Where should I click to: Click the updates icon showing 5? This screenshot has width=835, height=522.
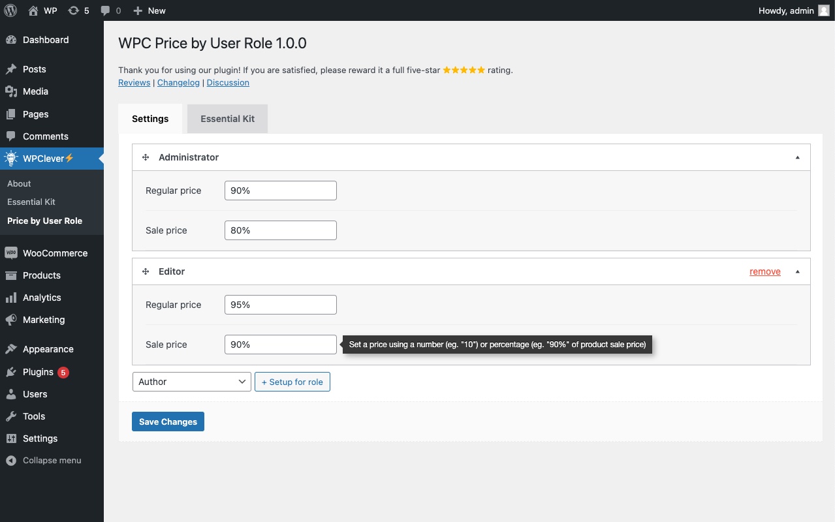coord(73,10)
